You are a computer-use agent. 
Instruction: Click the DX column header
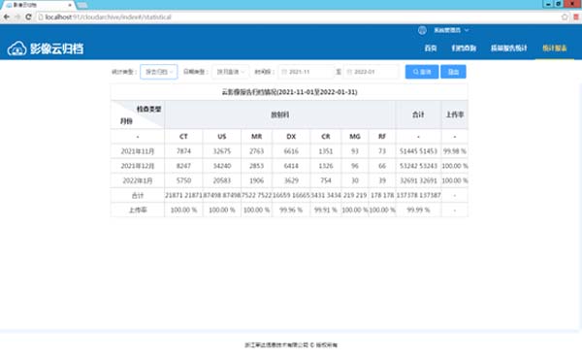291,137
